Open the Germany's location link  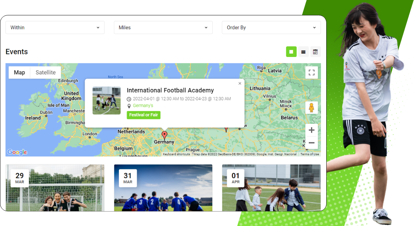tap(143, 106)
